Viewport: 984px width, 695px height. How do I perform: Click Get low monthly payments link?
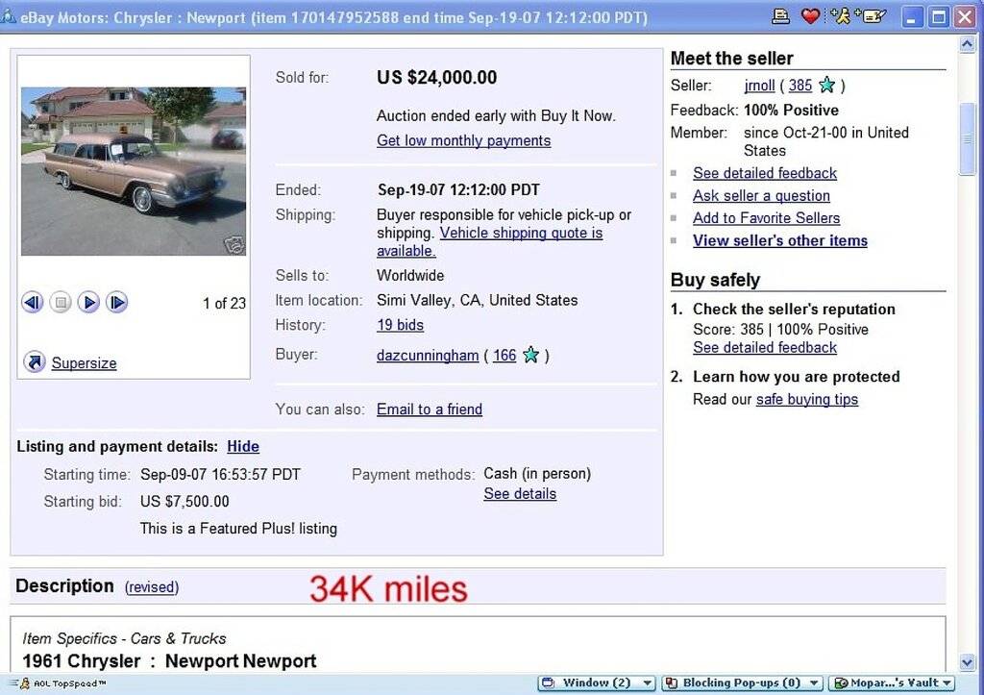tap(463, 140)
